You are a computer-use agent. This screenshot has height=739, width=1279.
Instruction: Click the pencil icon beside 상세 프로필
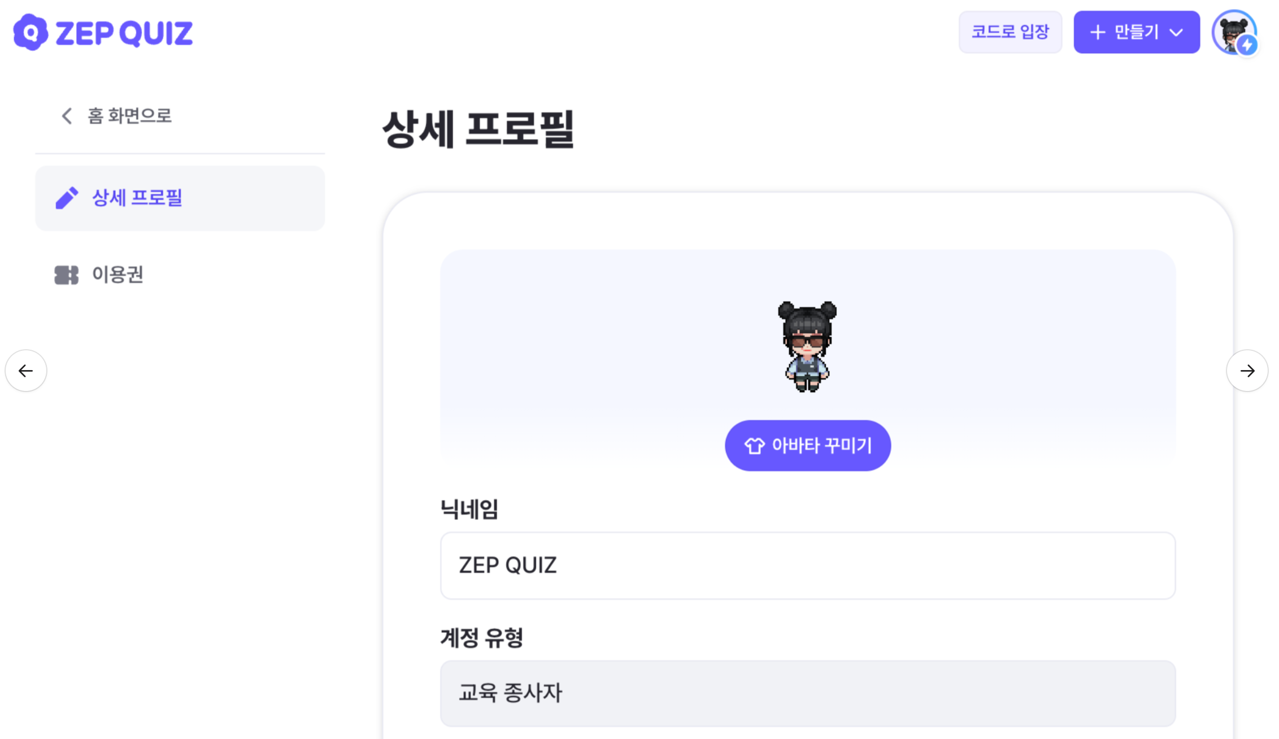(x=67, y=198)
